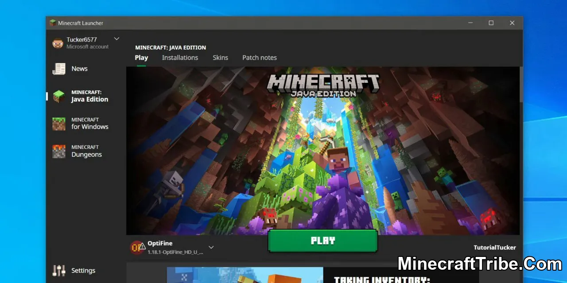Click the 1.18.1-OptiFine_HD_U version text
This screenshot has width=567, height=283.
pyautogui.click(x=175, y=252)
